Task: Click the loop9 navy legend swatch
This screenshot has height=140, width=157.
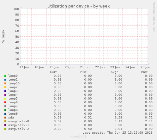Action: click(x=5, y=114)
